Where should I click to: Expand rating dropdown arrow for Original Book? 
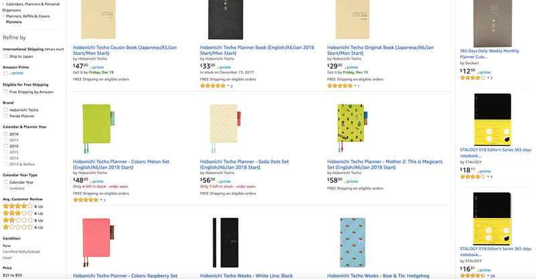(x=354, y=86)
